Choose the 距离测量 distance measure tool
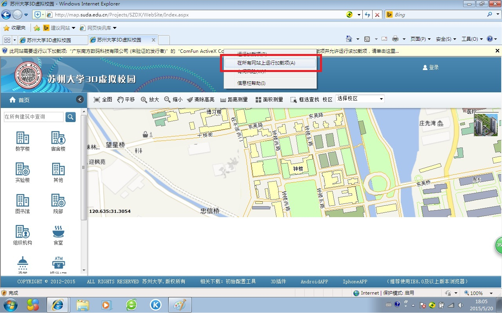Screen dimensions: 502x313 click(234, 100)
